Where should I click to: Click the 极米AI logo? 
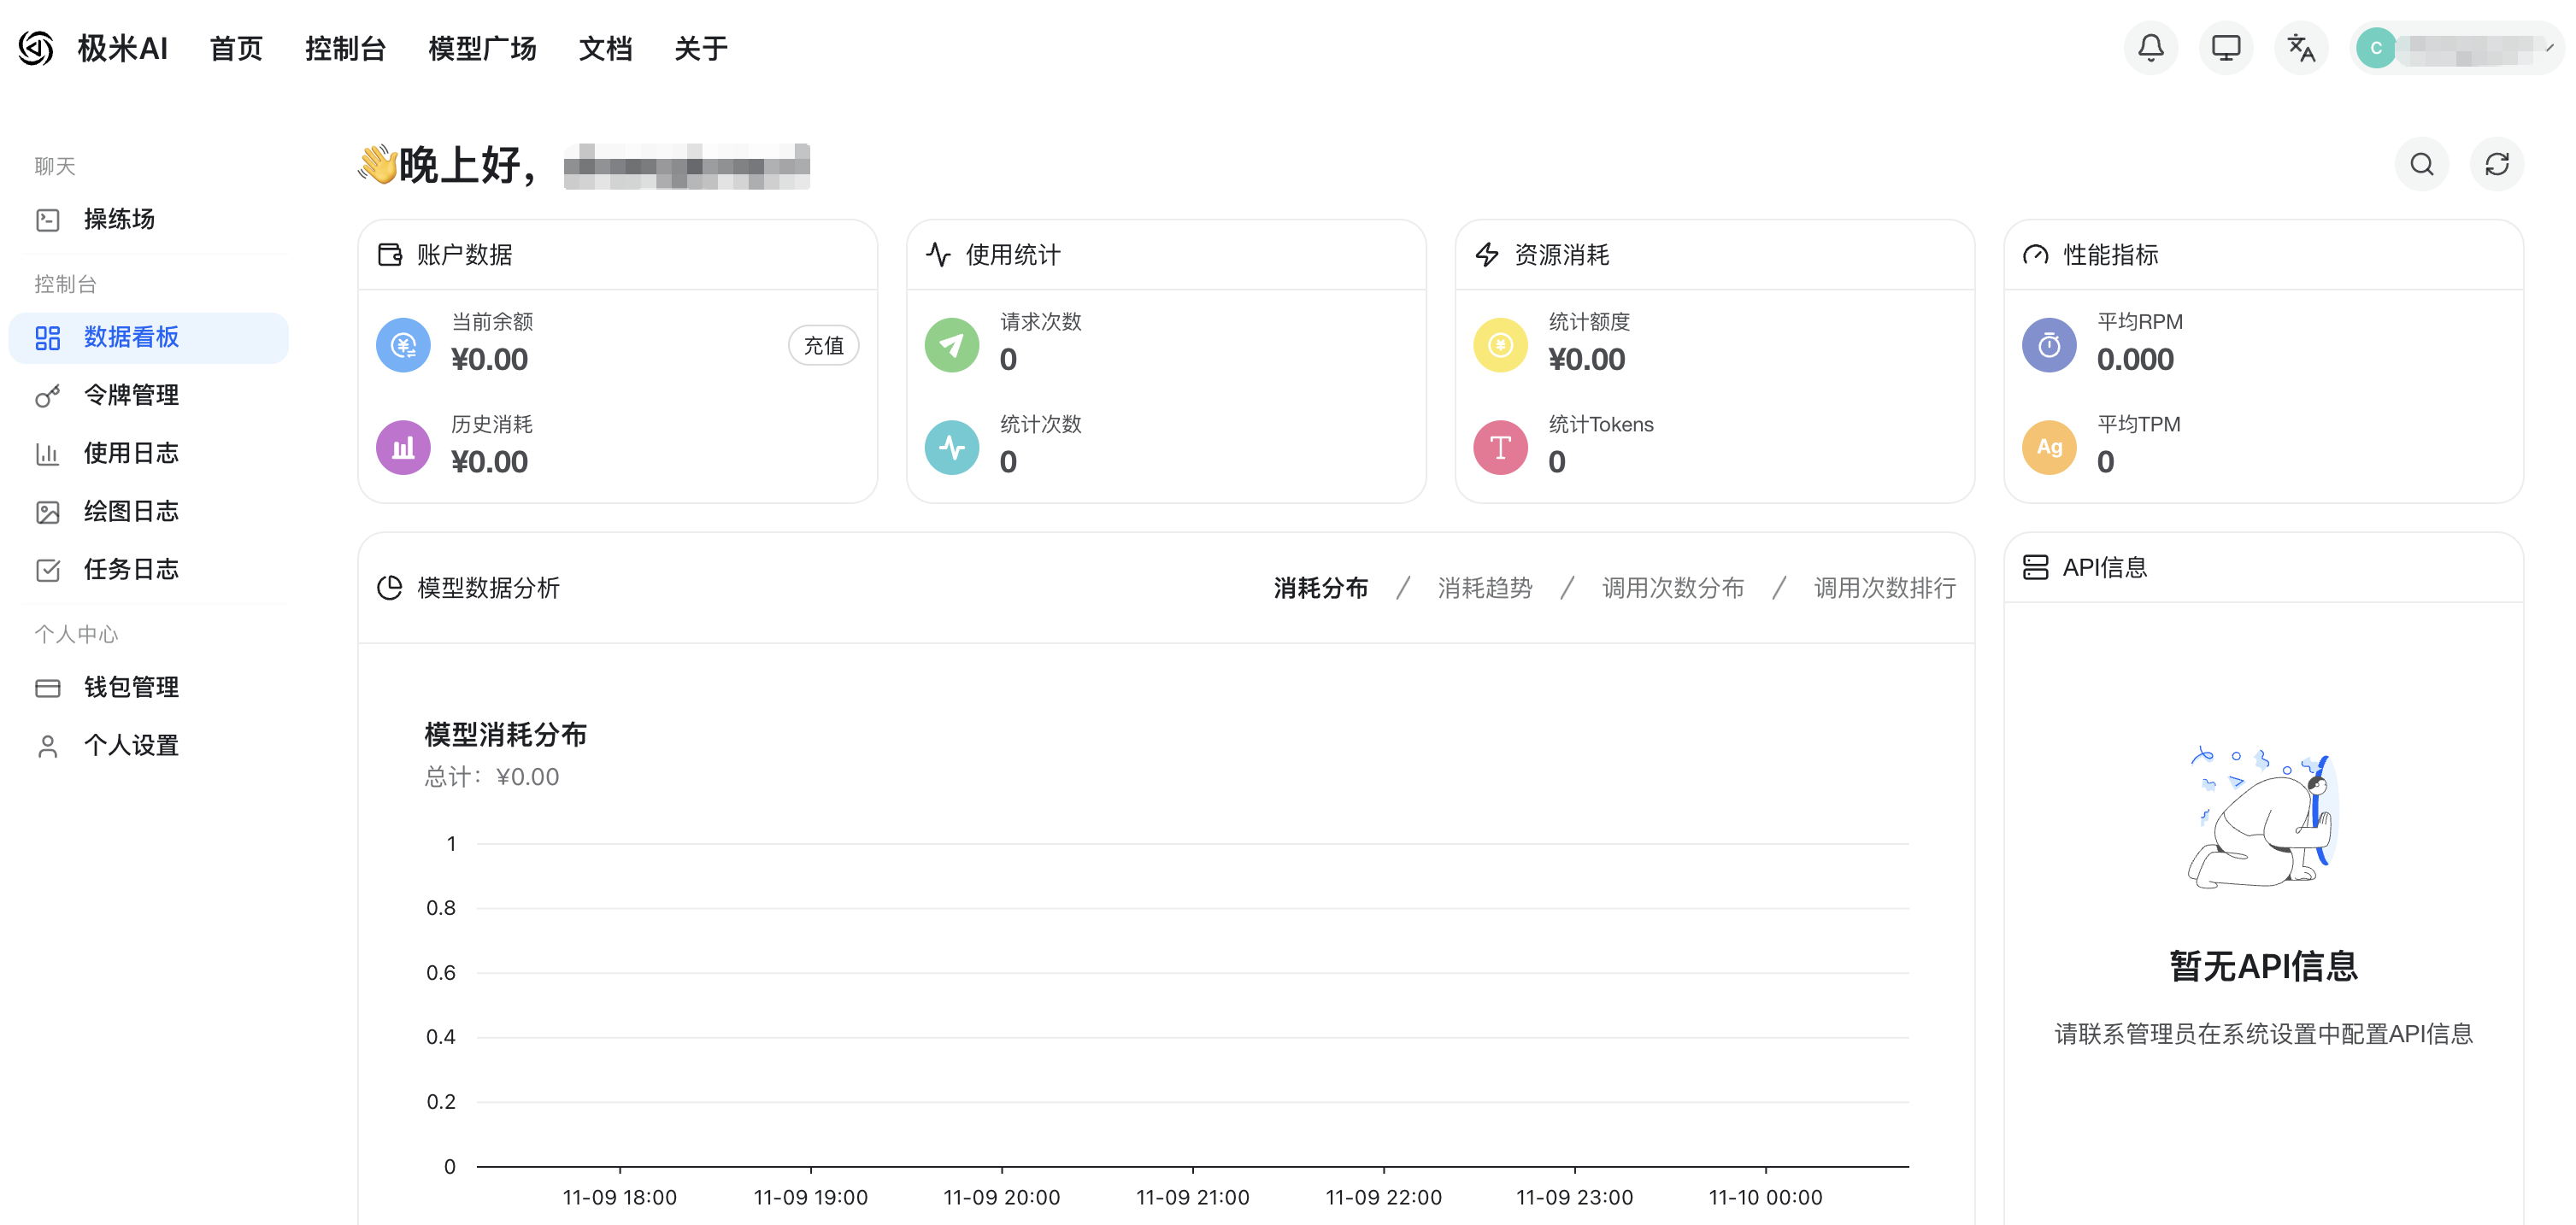tap(93, 48)
